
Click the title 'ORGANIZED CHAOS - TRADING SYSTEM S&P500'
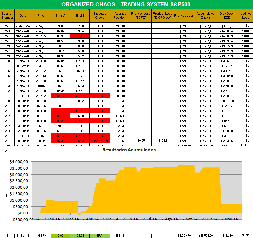coord(126,4)
